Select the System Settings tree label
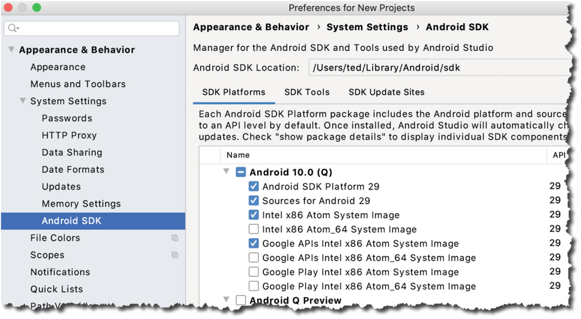Viewport: 581px width, 319px height. (x=68, y=101)
